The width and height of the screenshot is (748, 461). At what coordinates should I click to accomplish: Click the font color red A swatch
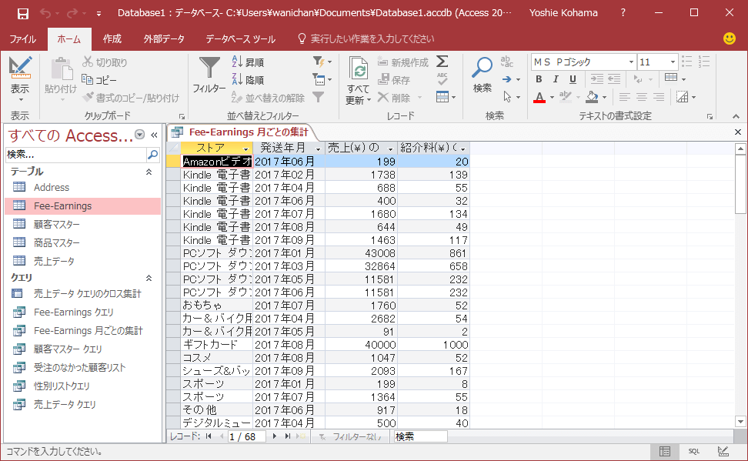click(539, 97)
